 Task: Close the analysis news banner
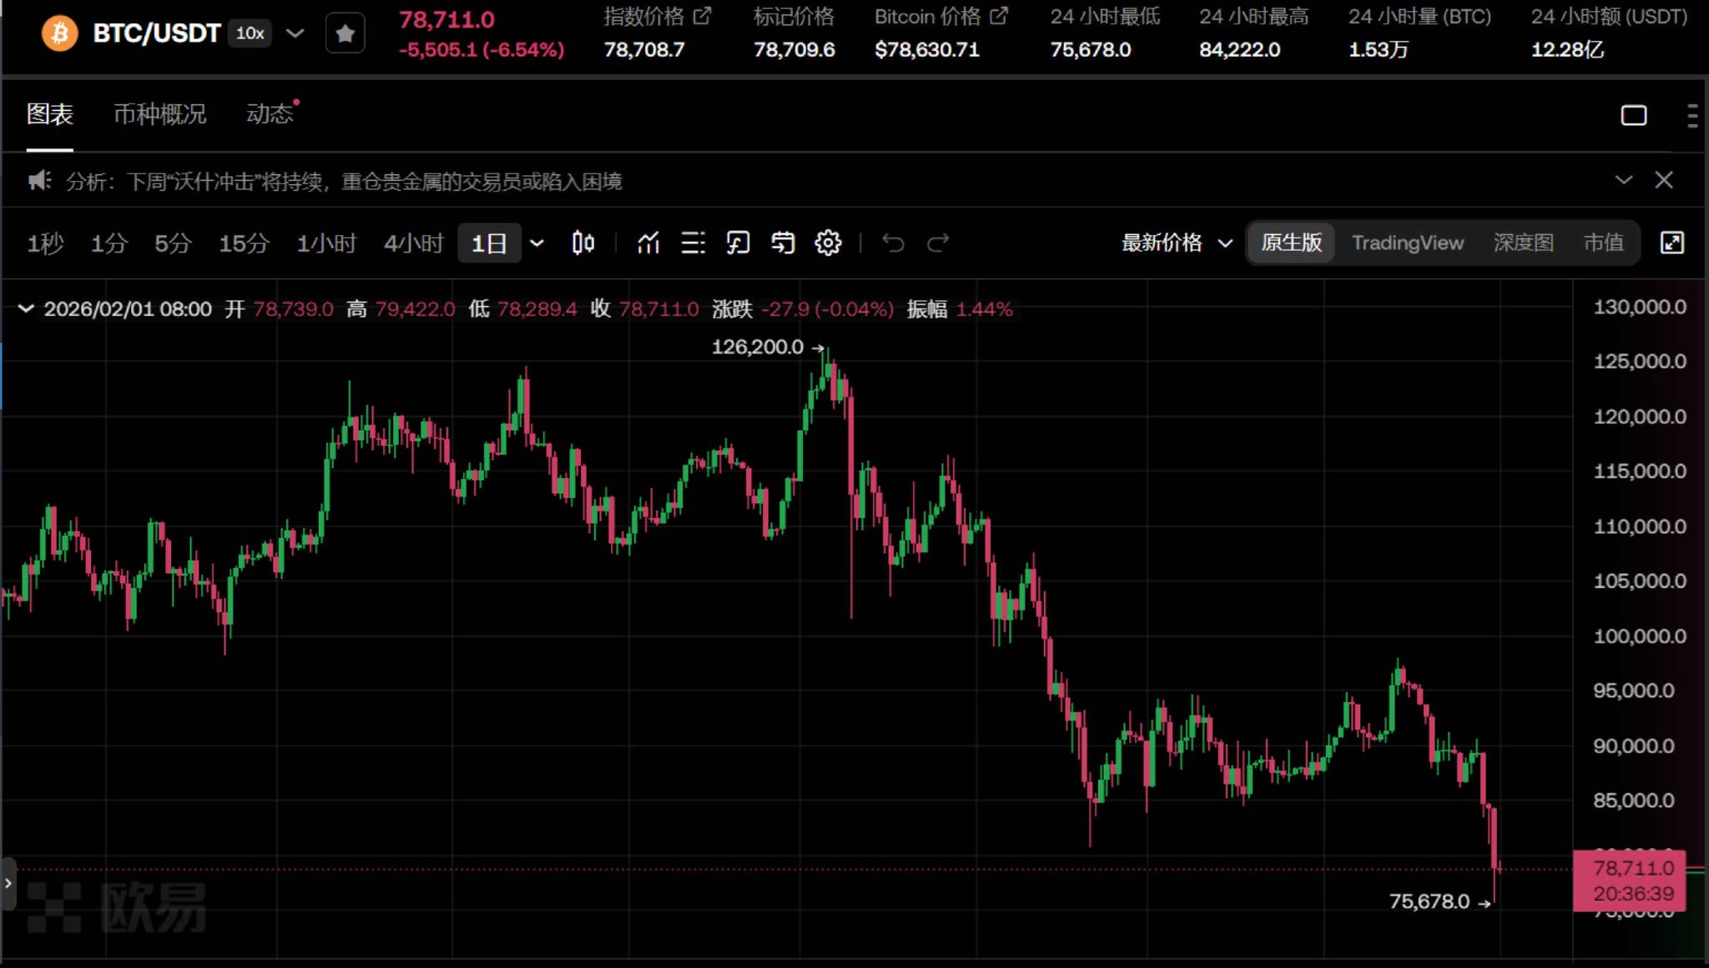click(1666, 180)
